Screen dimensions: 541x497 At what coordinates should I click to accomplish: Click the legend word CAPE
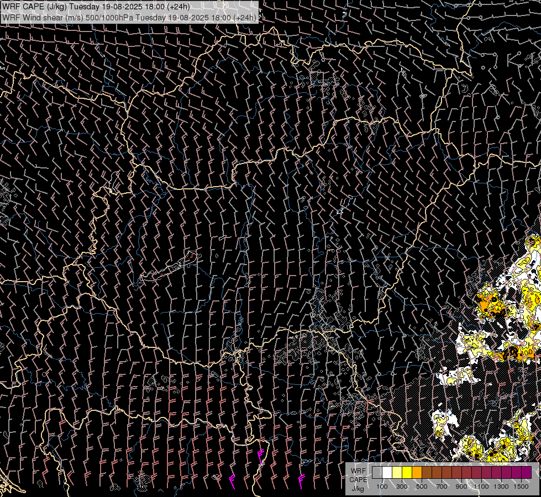coord(358,480)
